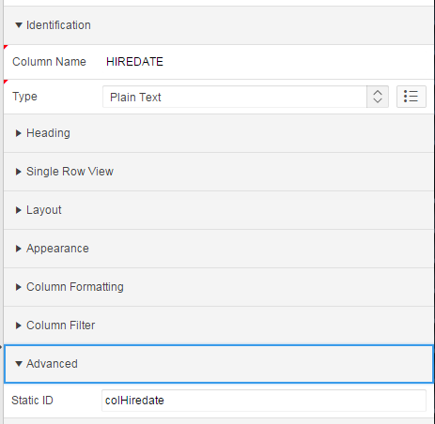Open the Type quick pick list icon
The image size is (435, 424).
tap(412, 97)
